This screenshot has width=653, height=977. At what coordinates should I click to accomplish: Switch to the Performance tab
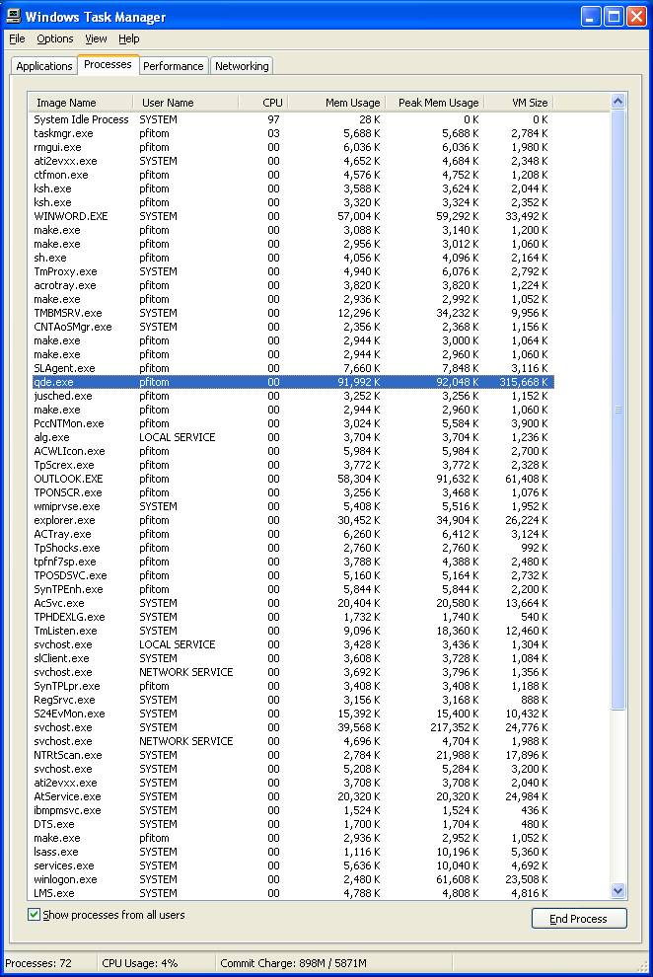pyautogui.click(x=173, y=66)
